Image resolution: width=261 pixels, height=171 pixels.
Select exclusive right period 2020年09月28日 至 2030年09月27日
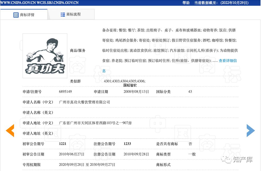pyautogui.click(x=87, y=165)
